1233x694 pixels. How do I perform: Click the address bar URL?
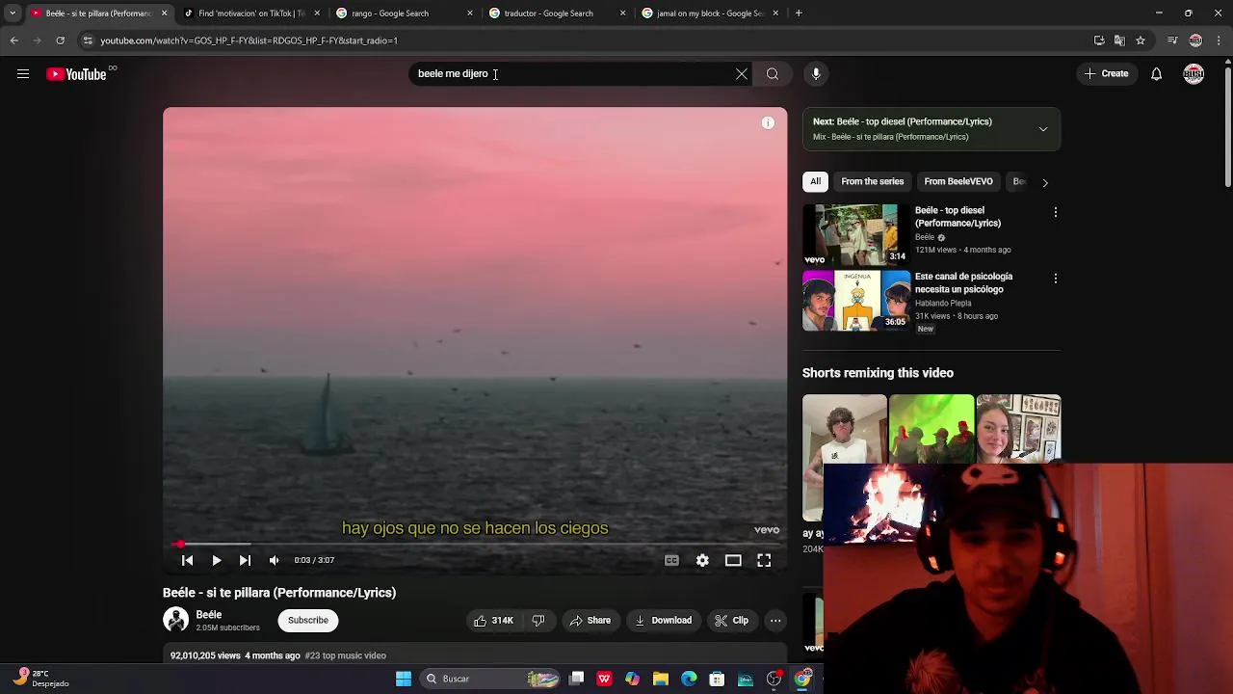249,40
